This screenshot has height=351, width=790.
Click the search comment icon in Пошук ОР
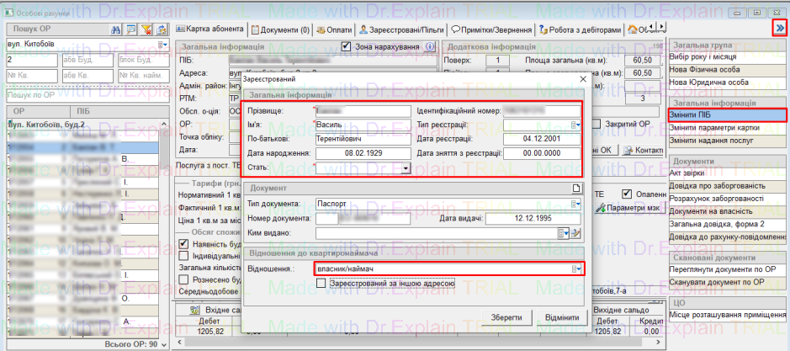(131, 29)
